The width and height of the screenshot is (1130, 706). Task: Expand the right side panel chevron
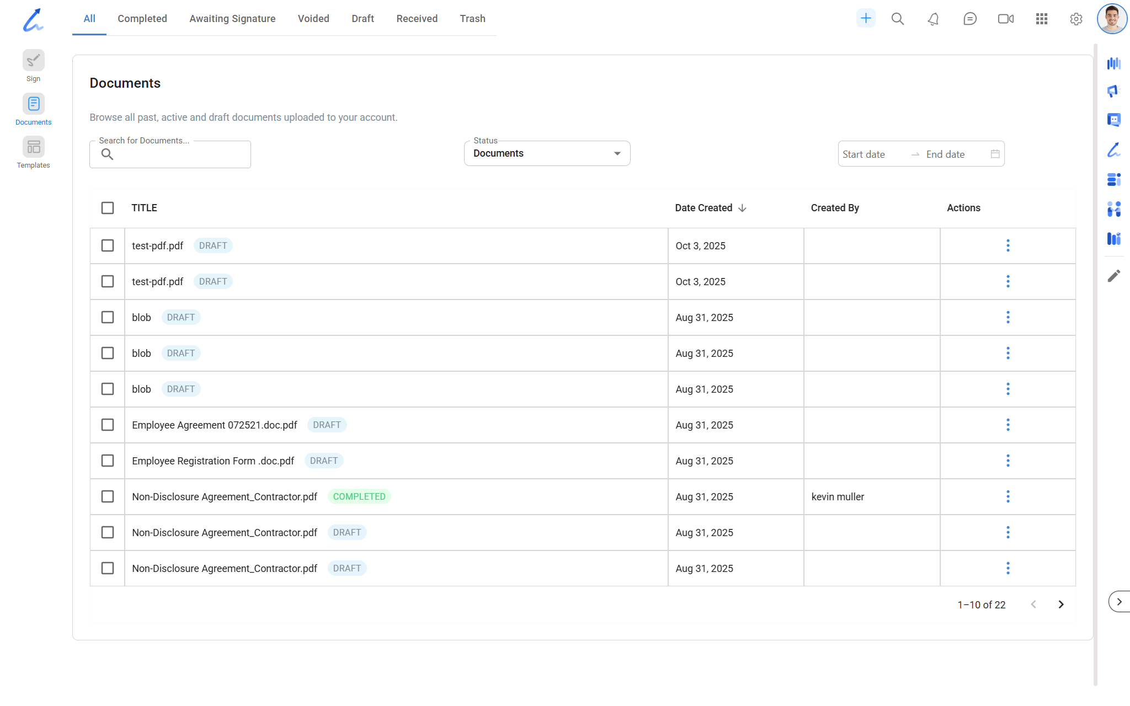point(1119,602)
